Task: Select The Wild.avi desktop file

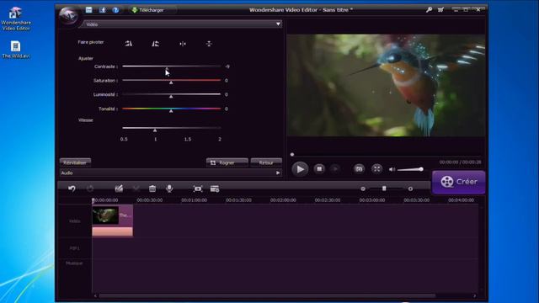Action: [16, 50]
